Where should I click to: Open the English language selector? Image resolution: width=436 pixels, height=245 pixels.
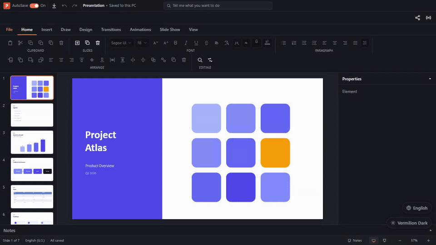point(417,208)
